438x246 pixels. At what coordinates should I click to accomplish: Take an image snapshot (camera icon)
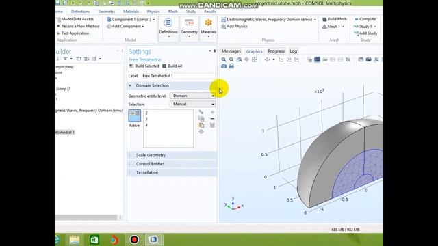click(224, 66)
